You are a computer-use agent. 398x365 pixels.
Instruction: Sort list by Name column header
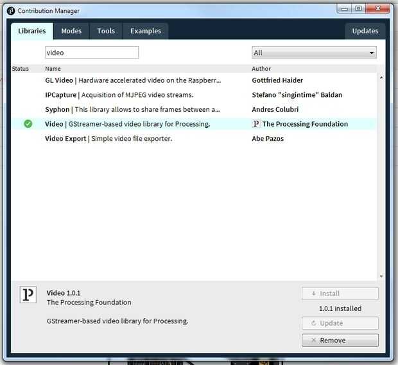53,69
